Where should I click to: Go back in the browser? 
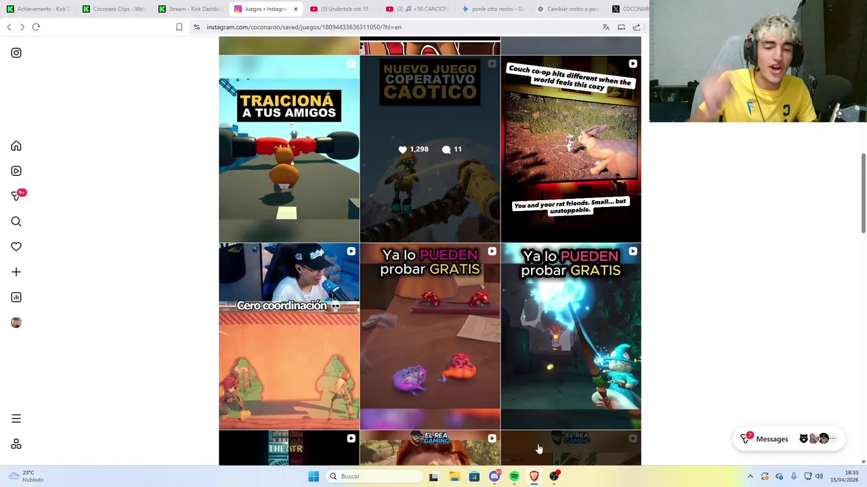click(9, 27)
